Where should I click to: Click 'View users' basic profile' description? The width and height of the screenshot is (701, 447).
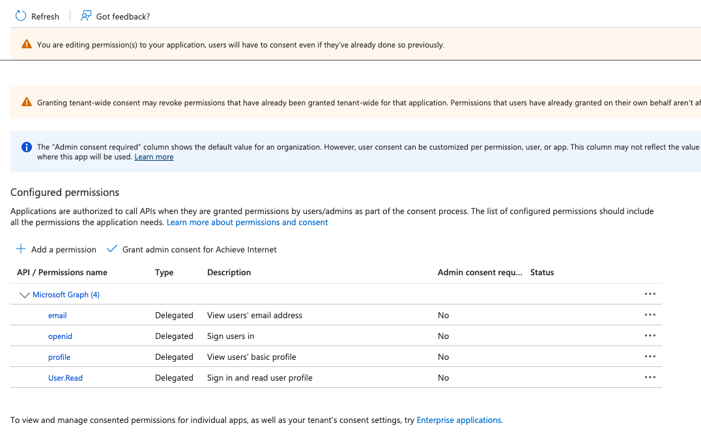click(251, 357)
